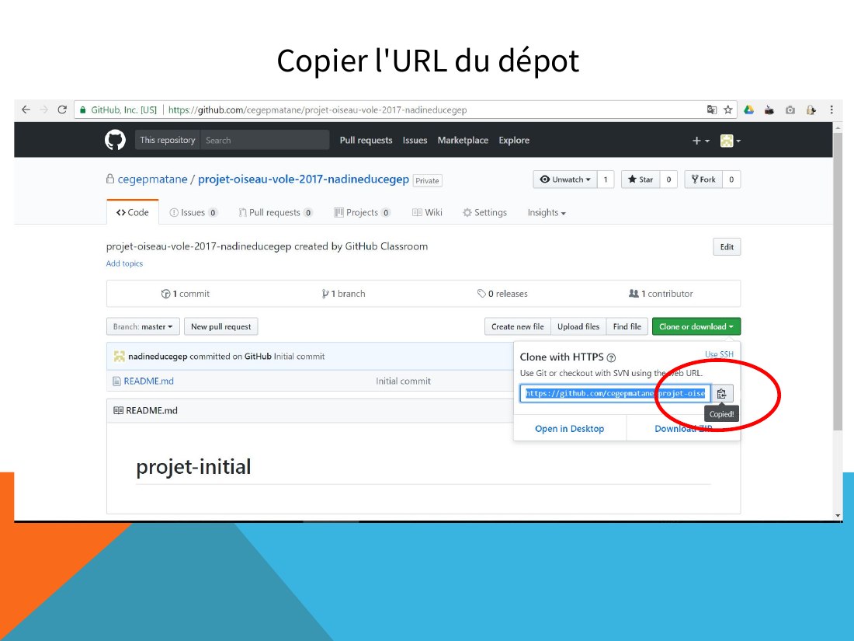Click the help icon beside Clone with HTTPS
Viewport: 854px width, 641px height.
pos(611,357)
